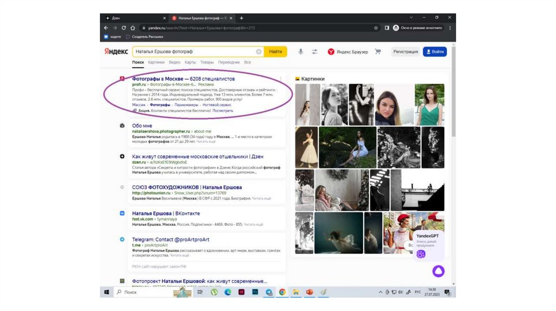Open the browser side panel icon
556x311 pixels.
[x=387, y=28]
